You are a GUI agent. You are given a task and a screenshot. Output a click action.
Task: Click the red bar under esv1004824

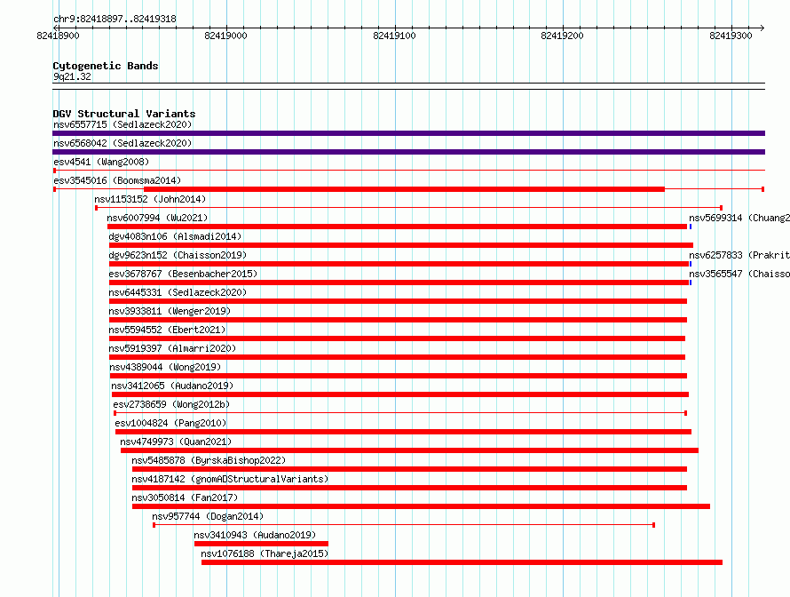click(403, 432)
